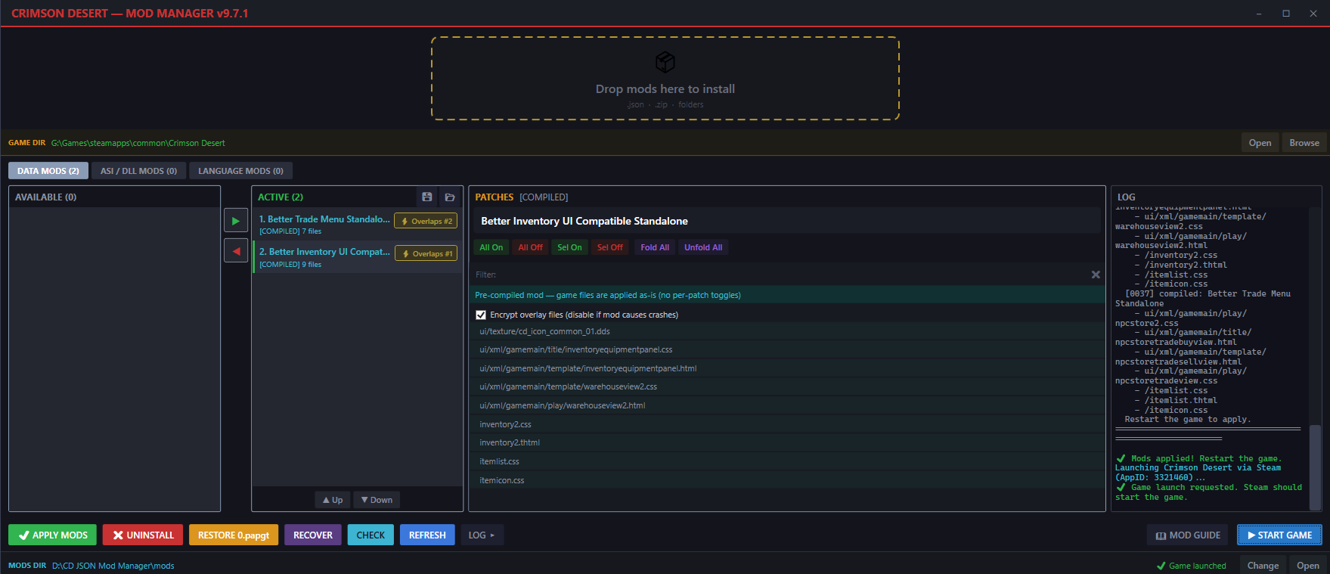Click Pre-compiled mod info banner
Image resolution: width=1330 pixels, height=574 pixels.
pos(786,295)
